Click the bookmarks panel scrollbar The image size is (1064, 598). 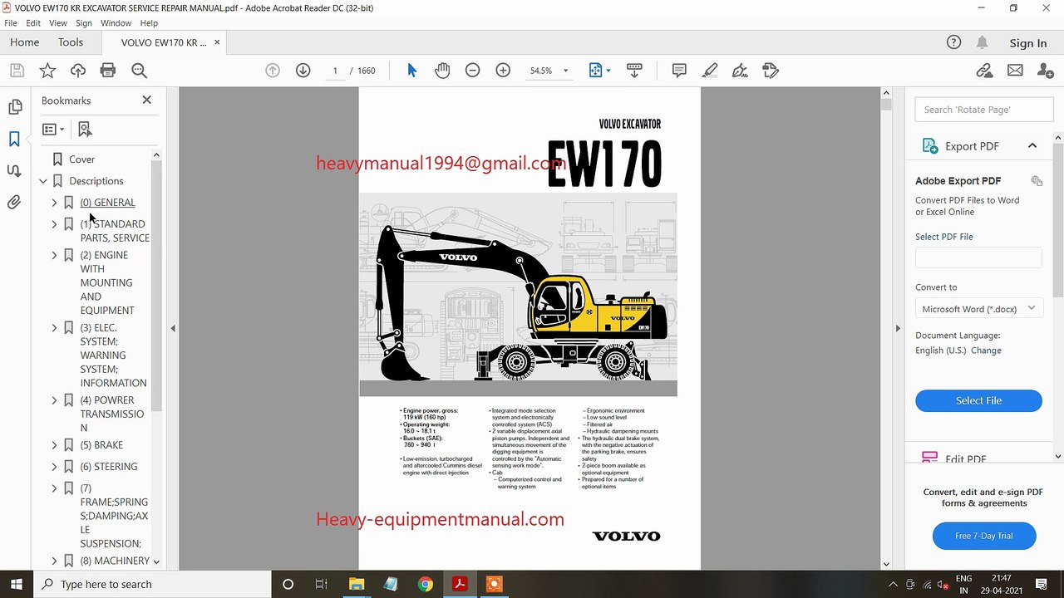tap(156, 287)
